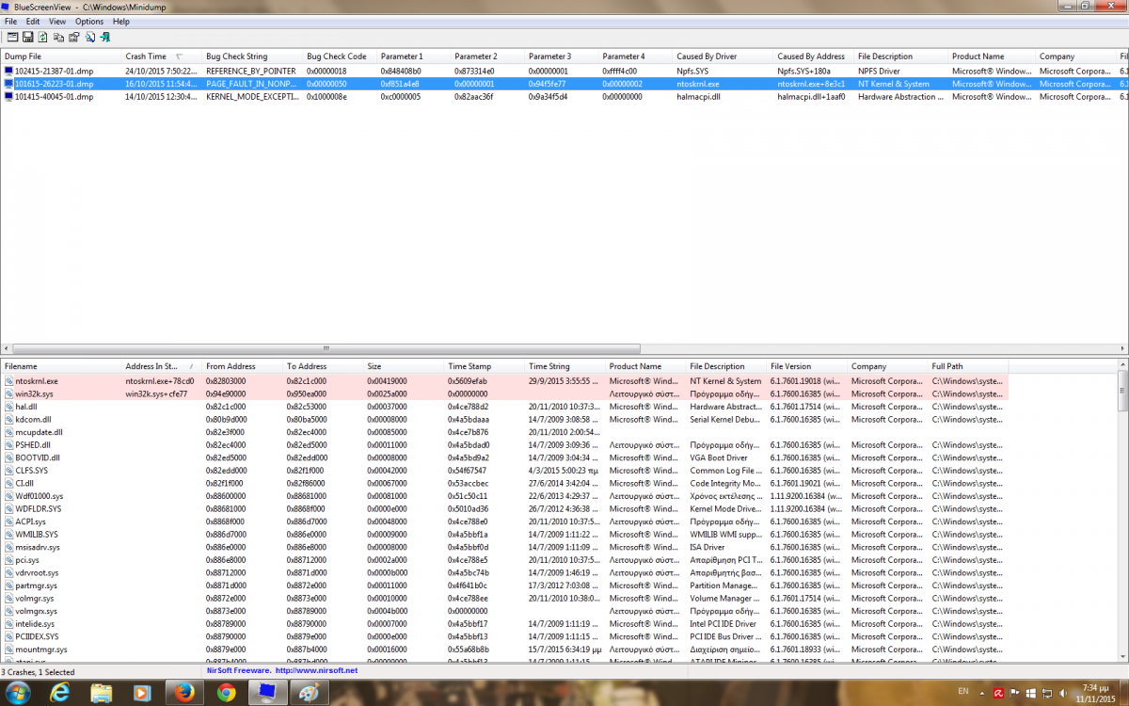Click the Full Path column header

click(968, 366)
